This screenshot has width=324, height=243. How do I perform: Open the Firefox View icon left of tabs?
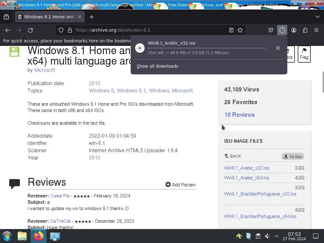coord(6,17)
